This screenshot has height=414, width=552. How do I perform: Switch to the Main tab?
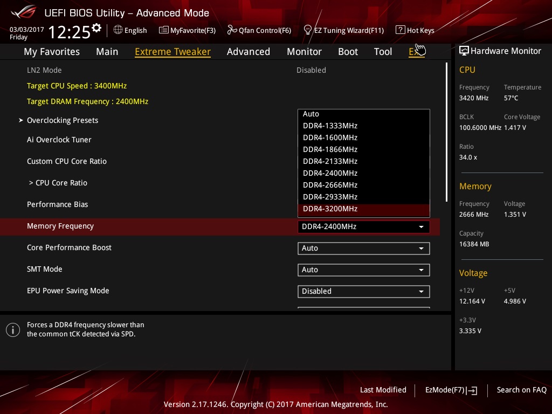coord(107,52)
